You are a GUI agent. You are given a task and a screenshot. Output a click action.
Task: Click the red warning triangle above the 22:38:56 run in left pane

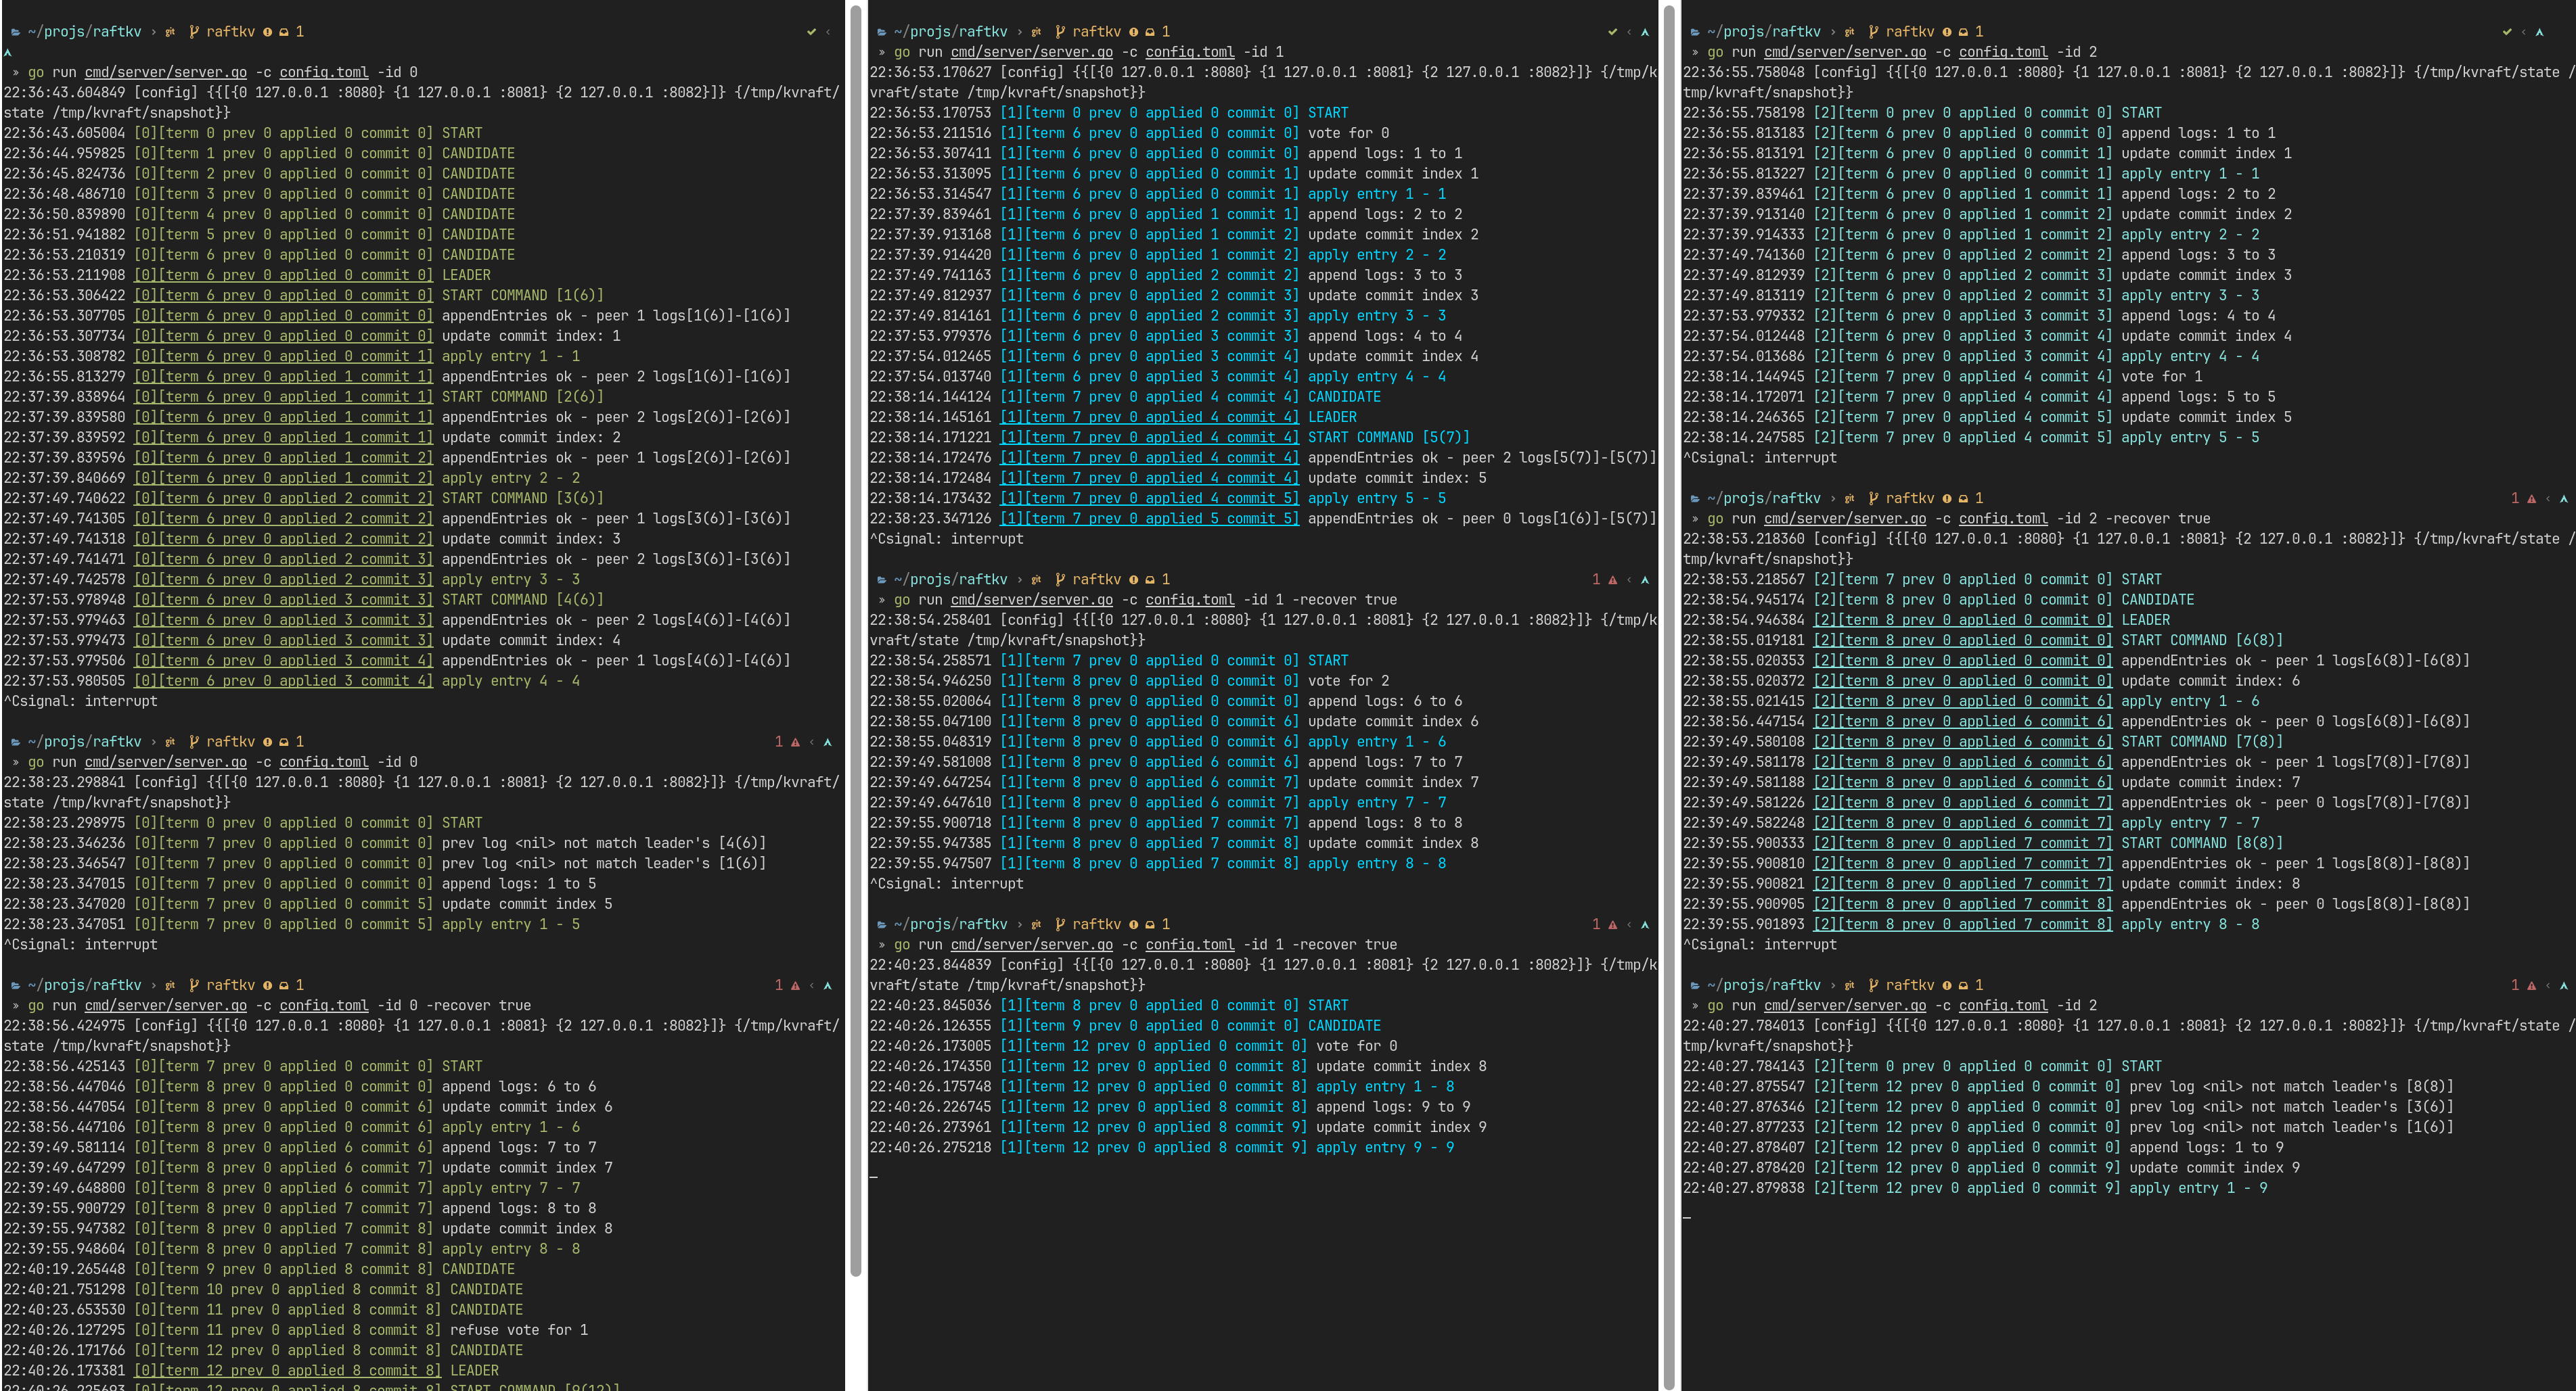click(x=795, y=987)
